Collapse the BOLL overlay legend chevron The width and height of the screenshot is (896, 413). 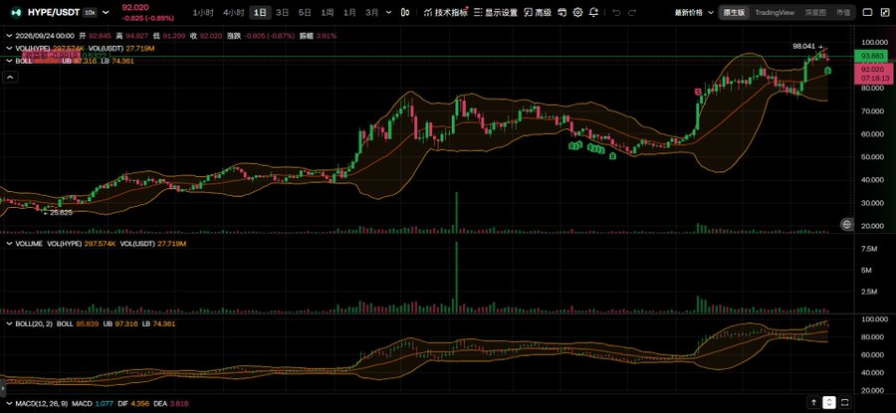[9, 61]
